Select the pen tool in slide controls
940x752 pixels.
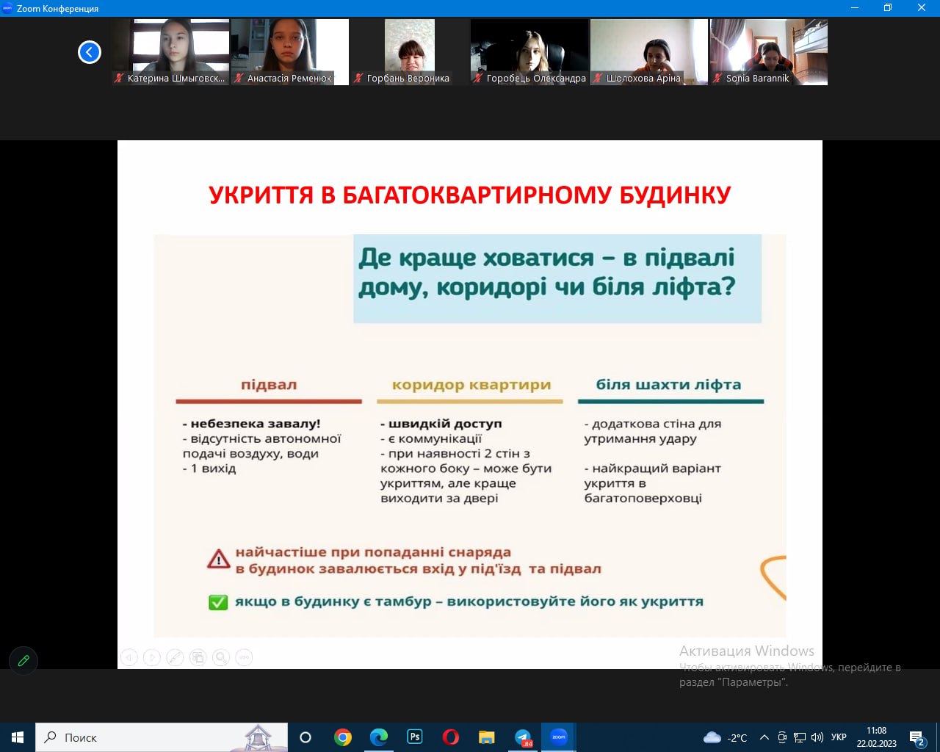pyautogui.click(x=175, y=657)
